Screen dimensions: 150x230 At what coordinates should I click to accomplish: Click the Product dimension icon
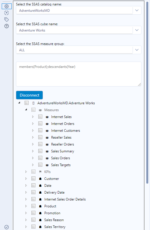[x=40, y=206]
